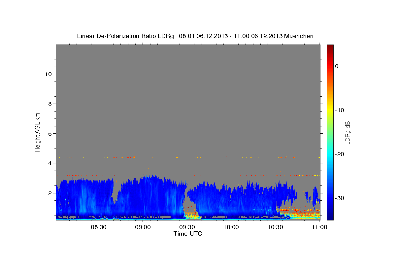The width and height of the screenshot is (396, 264).
Task: Click the red-yellow depolarization band near 10:45
Action: (x=300, y=214)
